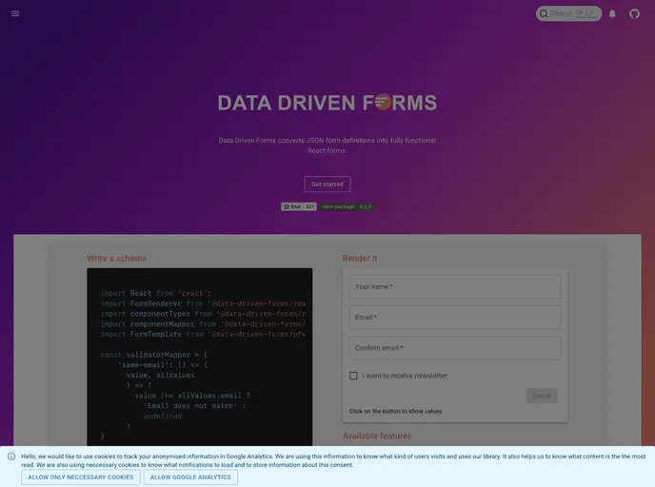Open the hamburger navigation menu
Viewport: 655px width, 487px height.
[x=15, y=13]
